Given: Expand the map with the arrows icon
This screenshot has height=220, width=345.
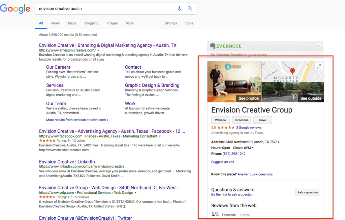Looking at the screenshot, I should pos(319,67).
